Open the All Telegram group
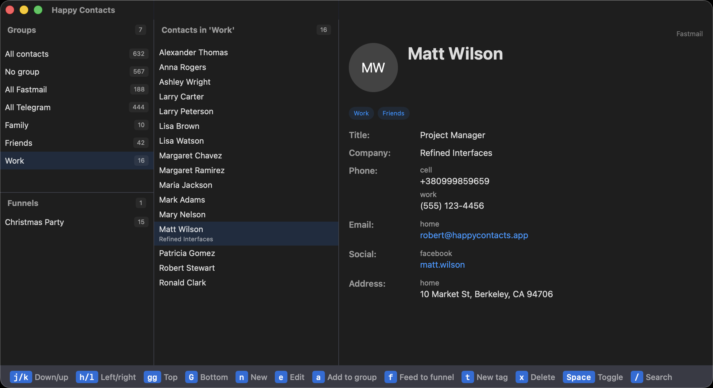 (x=28, y=107)
